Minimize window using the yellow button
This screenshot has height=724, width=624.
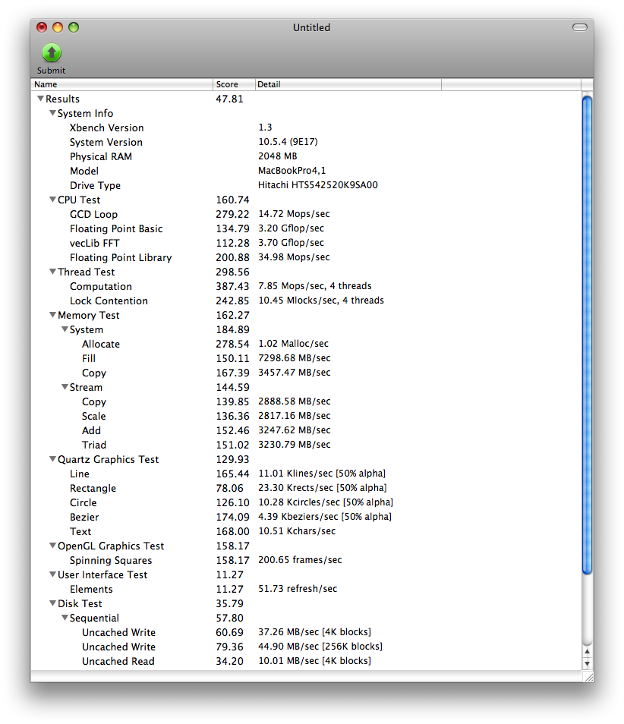(58, 27)
